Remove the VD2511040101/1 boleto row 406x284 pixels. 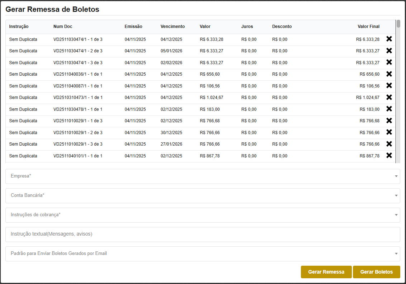click(389, 156)
